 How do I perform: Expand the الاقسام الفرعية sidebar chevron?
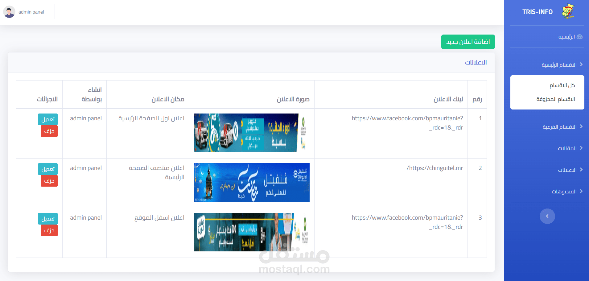581,126
